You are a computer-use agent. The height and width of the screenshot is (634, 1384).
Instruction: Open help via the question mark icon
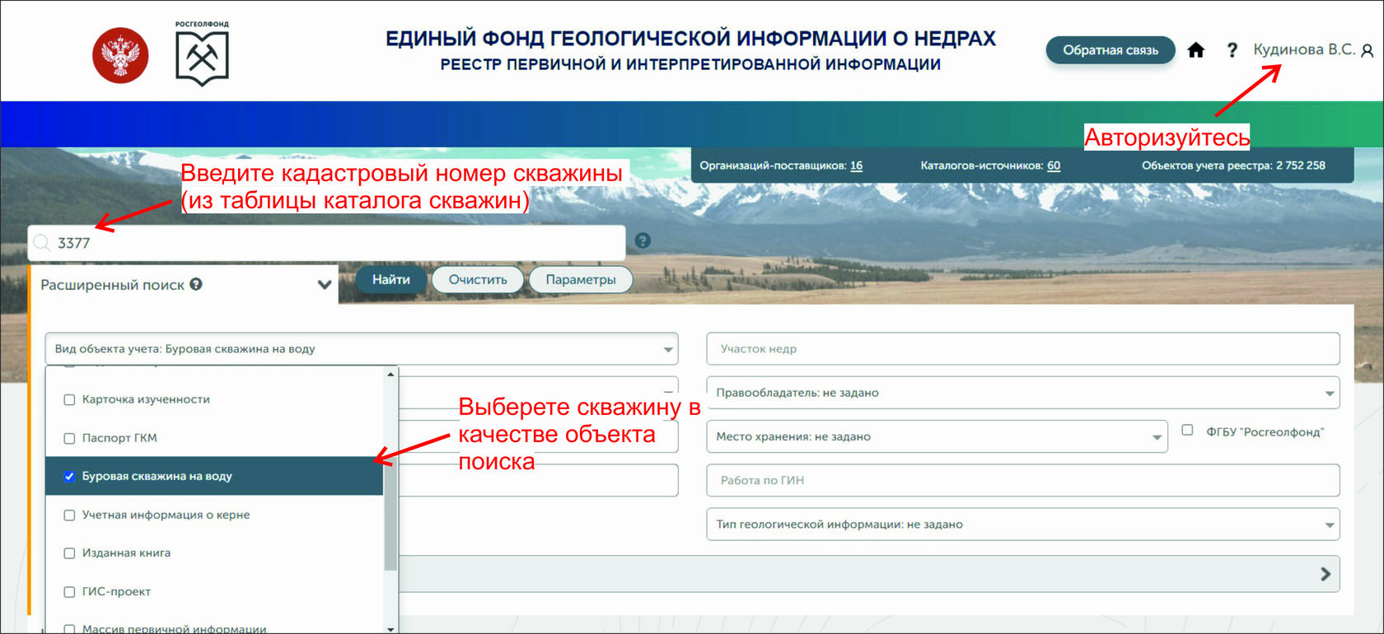[1232, 50]
